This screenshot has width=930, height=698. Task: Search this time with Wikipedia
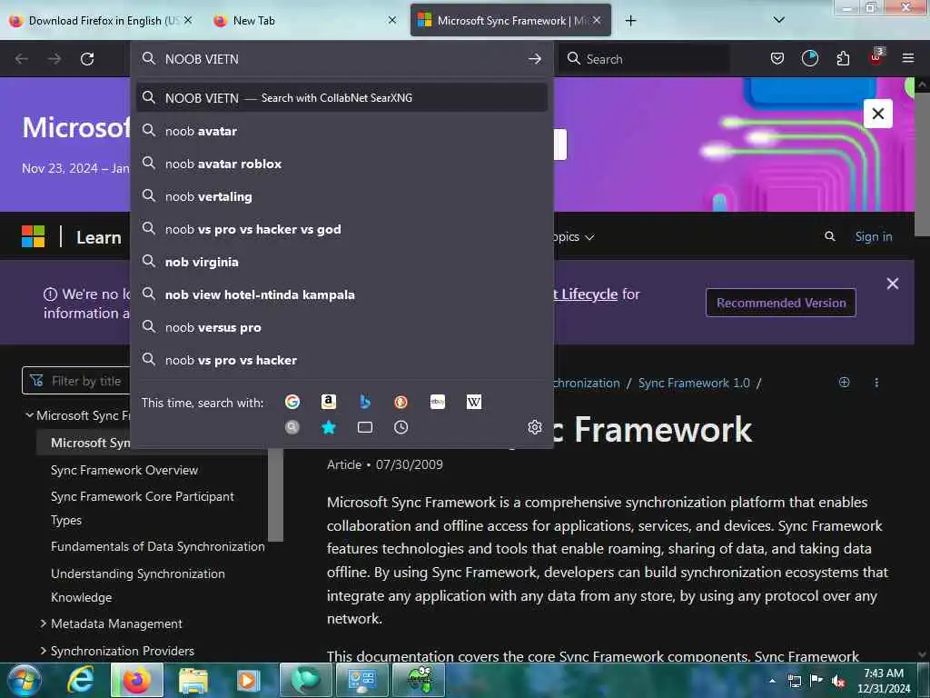tap(474, 402)
